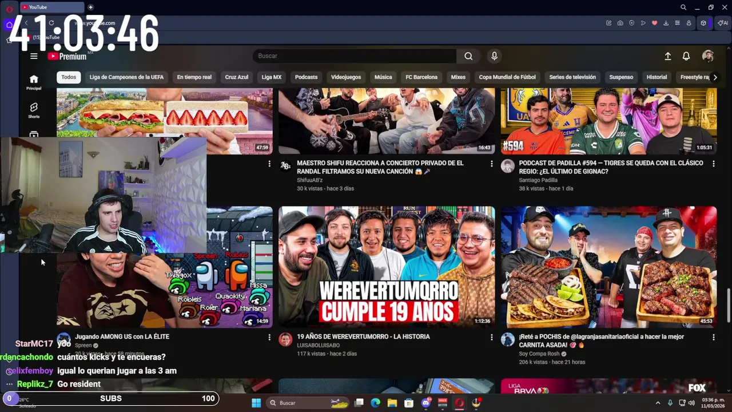Open Opera send/flow arrow icon

point(643,23)
